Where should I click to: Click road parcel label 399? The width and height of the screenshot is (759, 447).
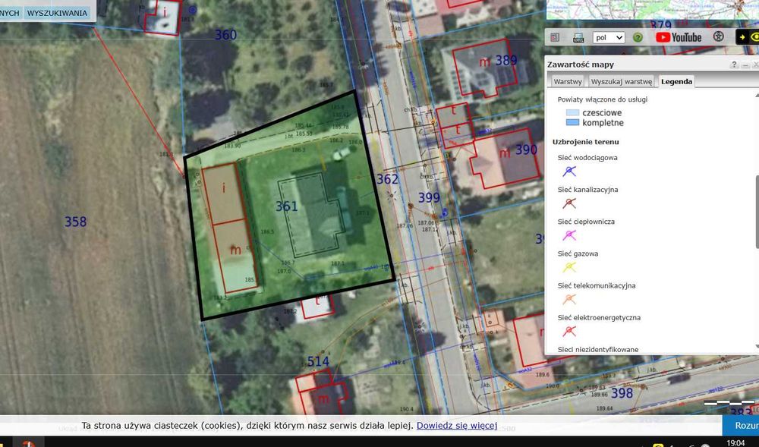(429, 197)
